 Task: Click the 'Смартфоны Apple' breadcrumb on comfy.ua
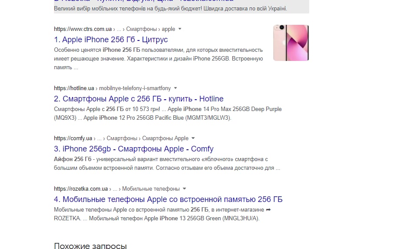click(165, 138)
